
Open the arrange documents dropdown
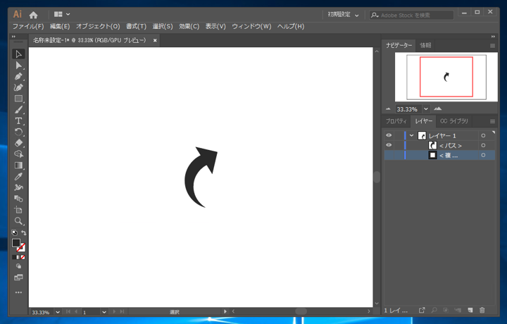(x=62, y=14)
